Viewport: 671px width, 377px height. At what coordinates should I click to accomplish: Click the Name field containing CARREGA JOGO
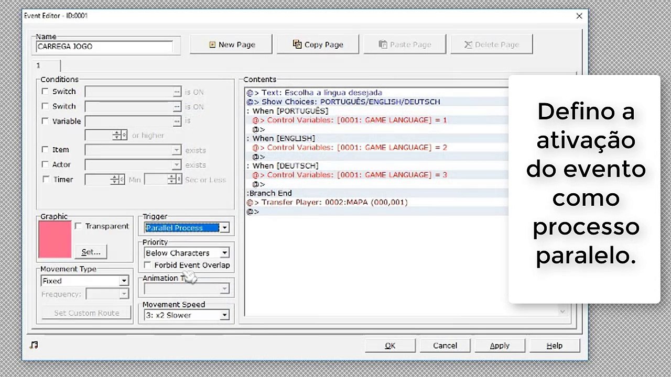pos(104,47)
